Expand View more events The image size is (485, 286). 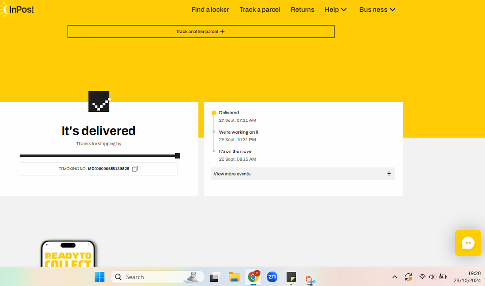pyautogui.click(x=303, y=174)
